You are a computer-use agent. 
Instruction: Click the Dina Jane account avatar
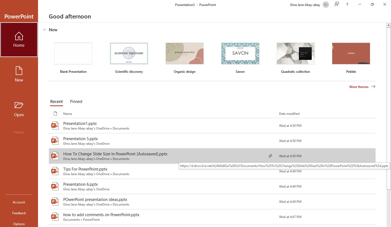[x=326, y=5]
